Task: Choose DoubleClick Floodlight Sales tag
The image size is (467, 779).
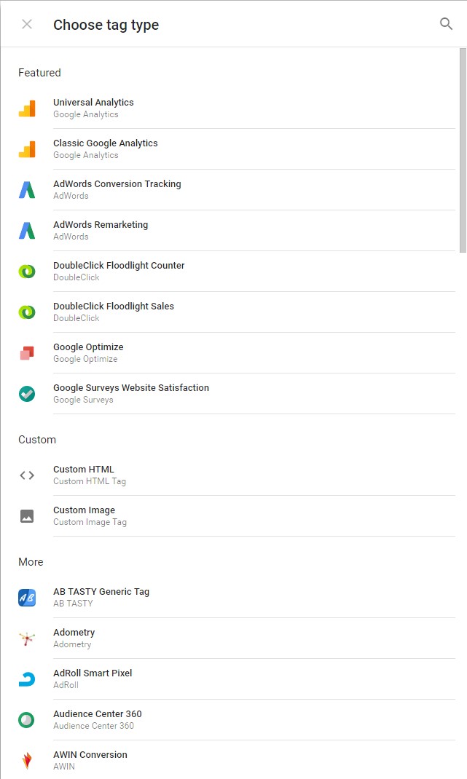Action: point(114,312)
